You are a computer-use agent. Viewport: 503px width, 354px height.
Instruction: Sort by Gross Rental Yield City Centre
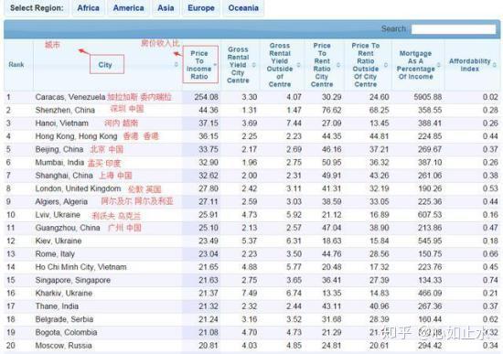(253, 65)
